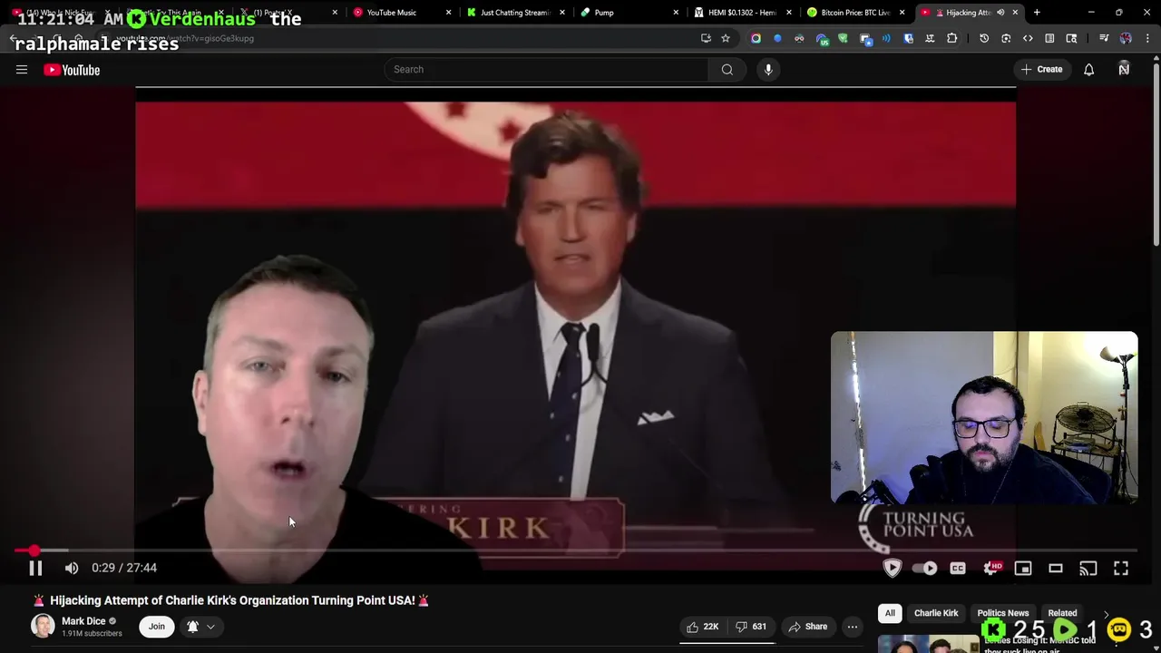Image resolution: width=1161 pixels, height=653 pixels.
Task: Join the Mark Dice channel membership
Action: 157,627
